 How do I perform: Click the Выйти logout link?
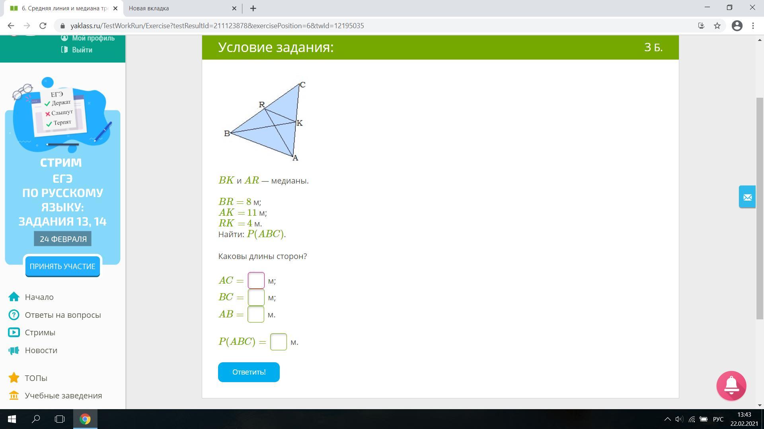(82, 50)
